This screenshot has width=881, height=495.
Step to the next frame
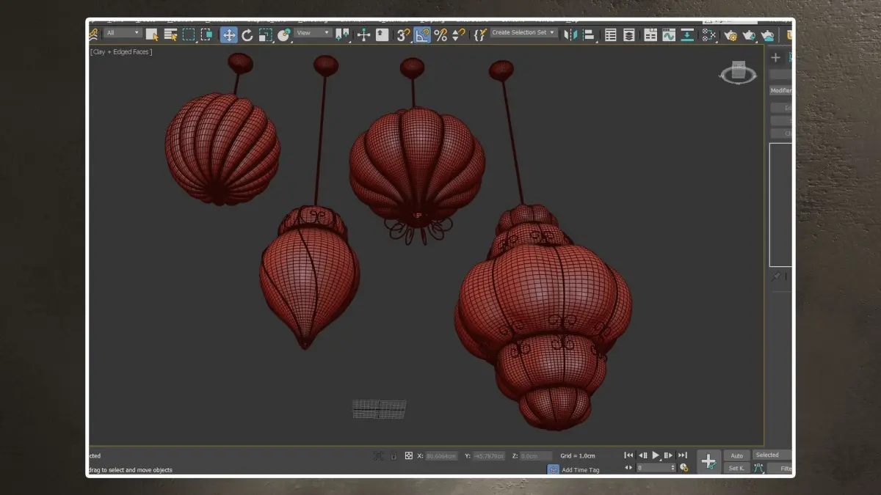pos(669,455)
